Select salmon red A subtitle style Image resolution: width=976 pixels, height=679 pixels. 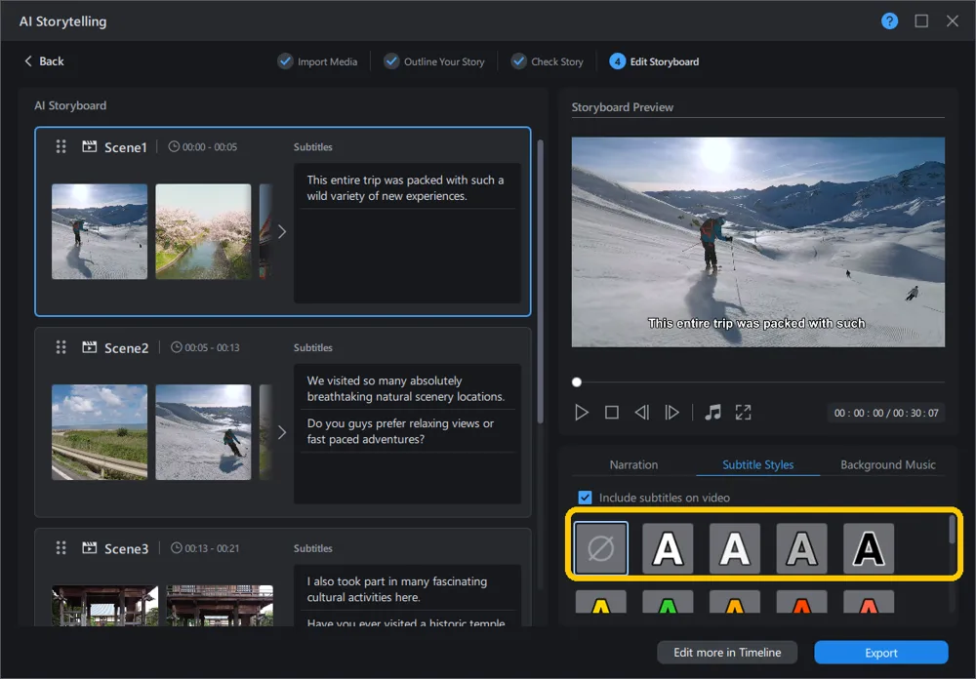[x=869, y=602]
